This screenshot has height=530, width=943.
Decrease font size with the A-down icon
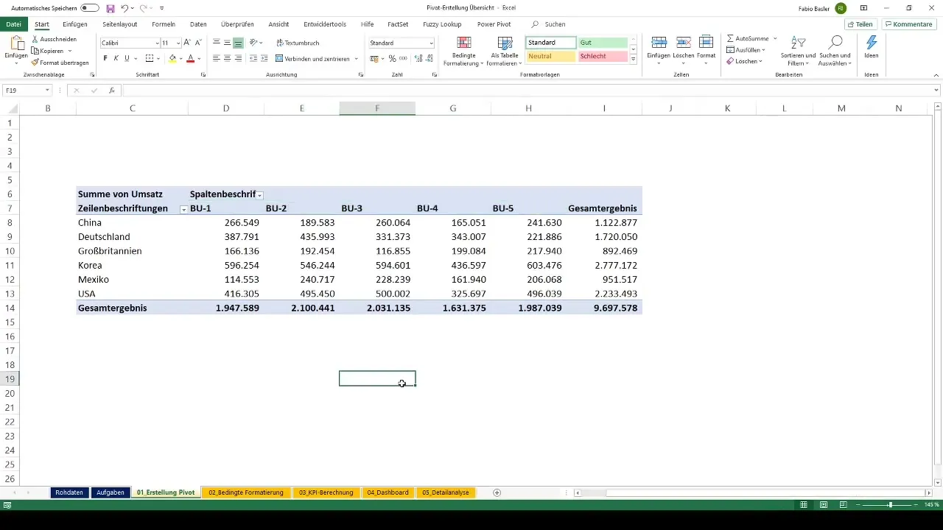[198, 43]
